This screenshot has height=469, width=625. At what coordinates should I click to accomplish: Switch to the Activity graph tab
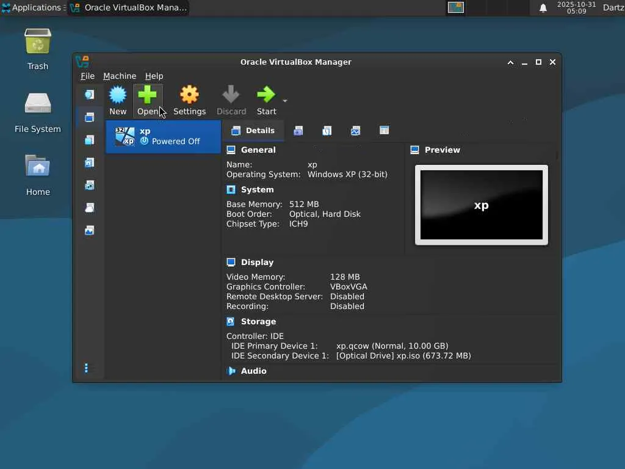coord(356,131)
